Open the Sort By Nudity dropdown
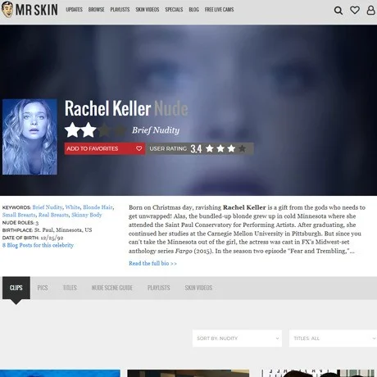This screenshot has width=377, height=377. [x=237, y=338]
